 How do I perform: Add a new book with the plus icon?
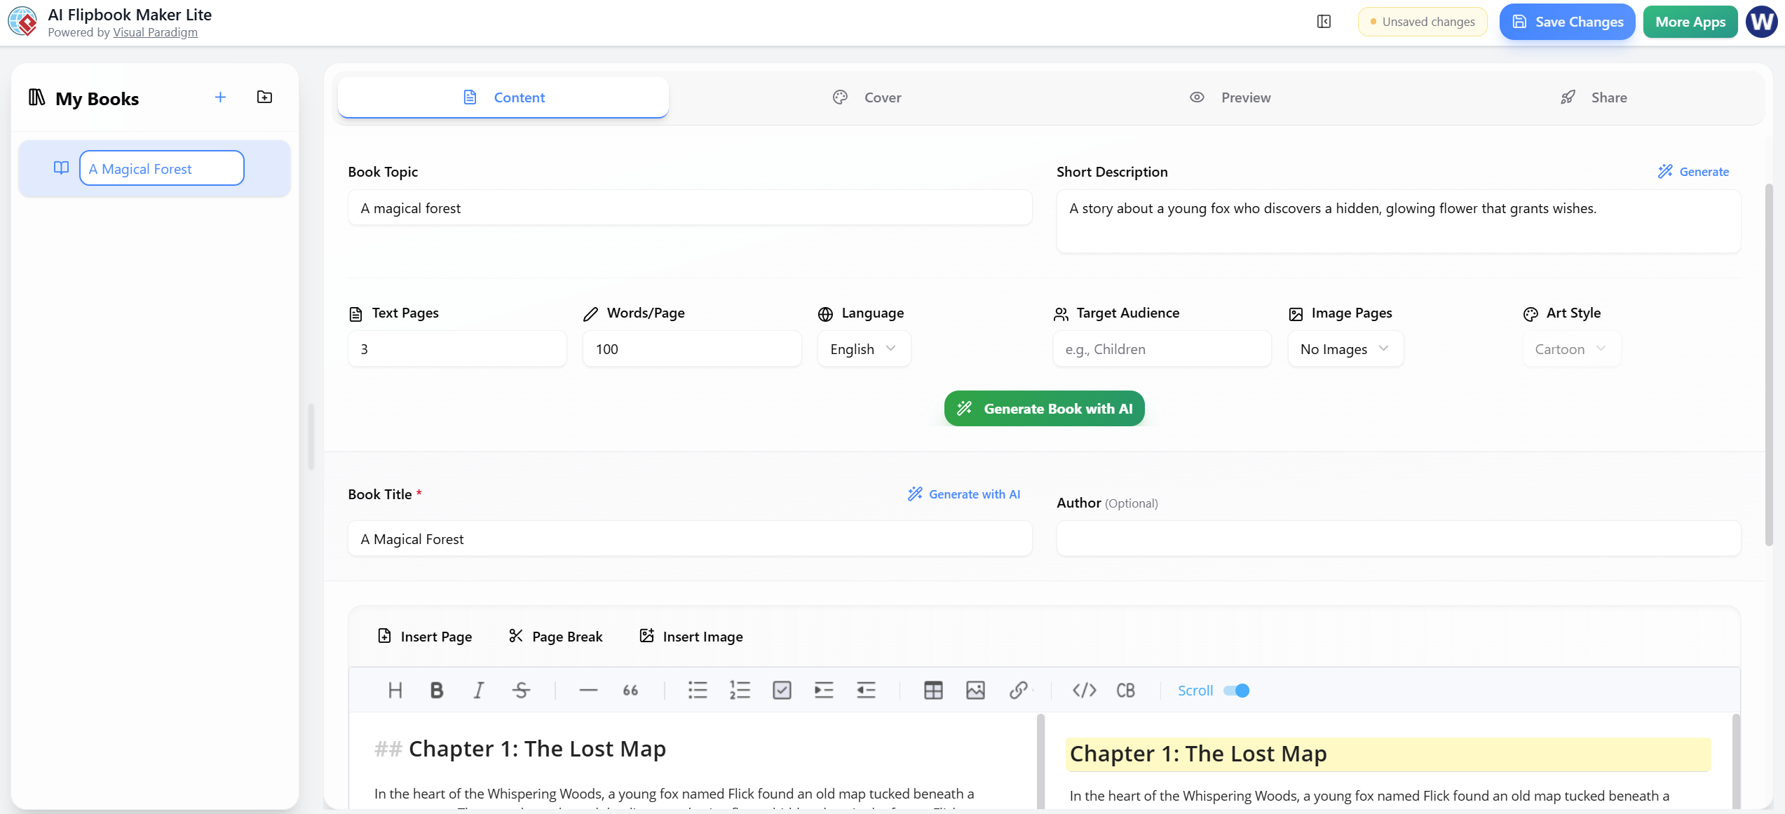click(x=220, y=97)
